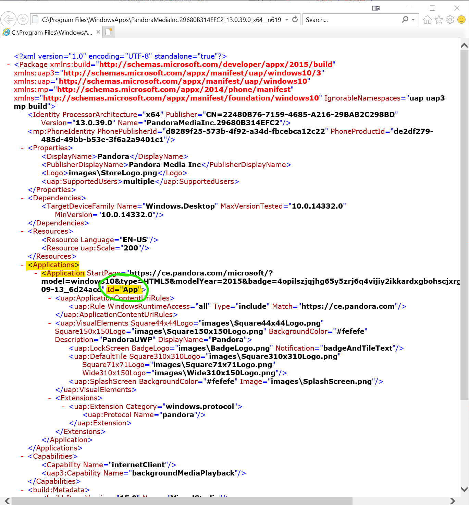Click the vertical scrollbar thumb
This screenshot has height=505, width=469.
click(x=464, y=225)
